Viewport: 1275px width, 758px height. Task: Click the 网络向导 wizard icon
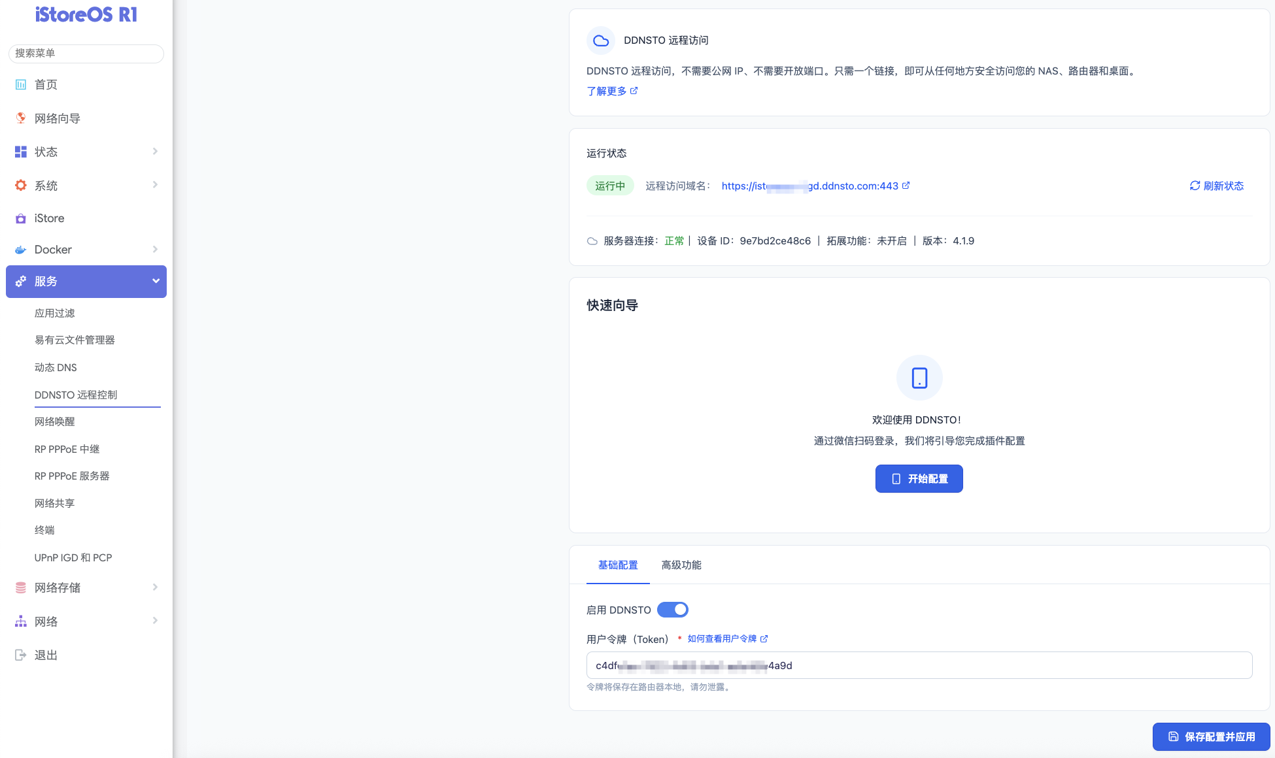click(21, 118)
